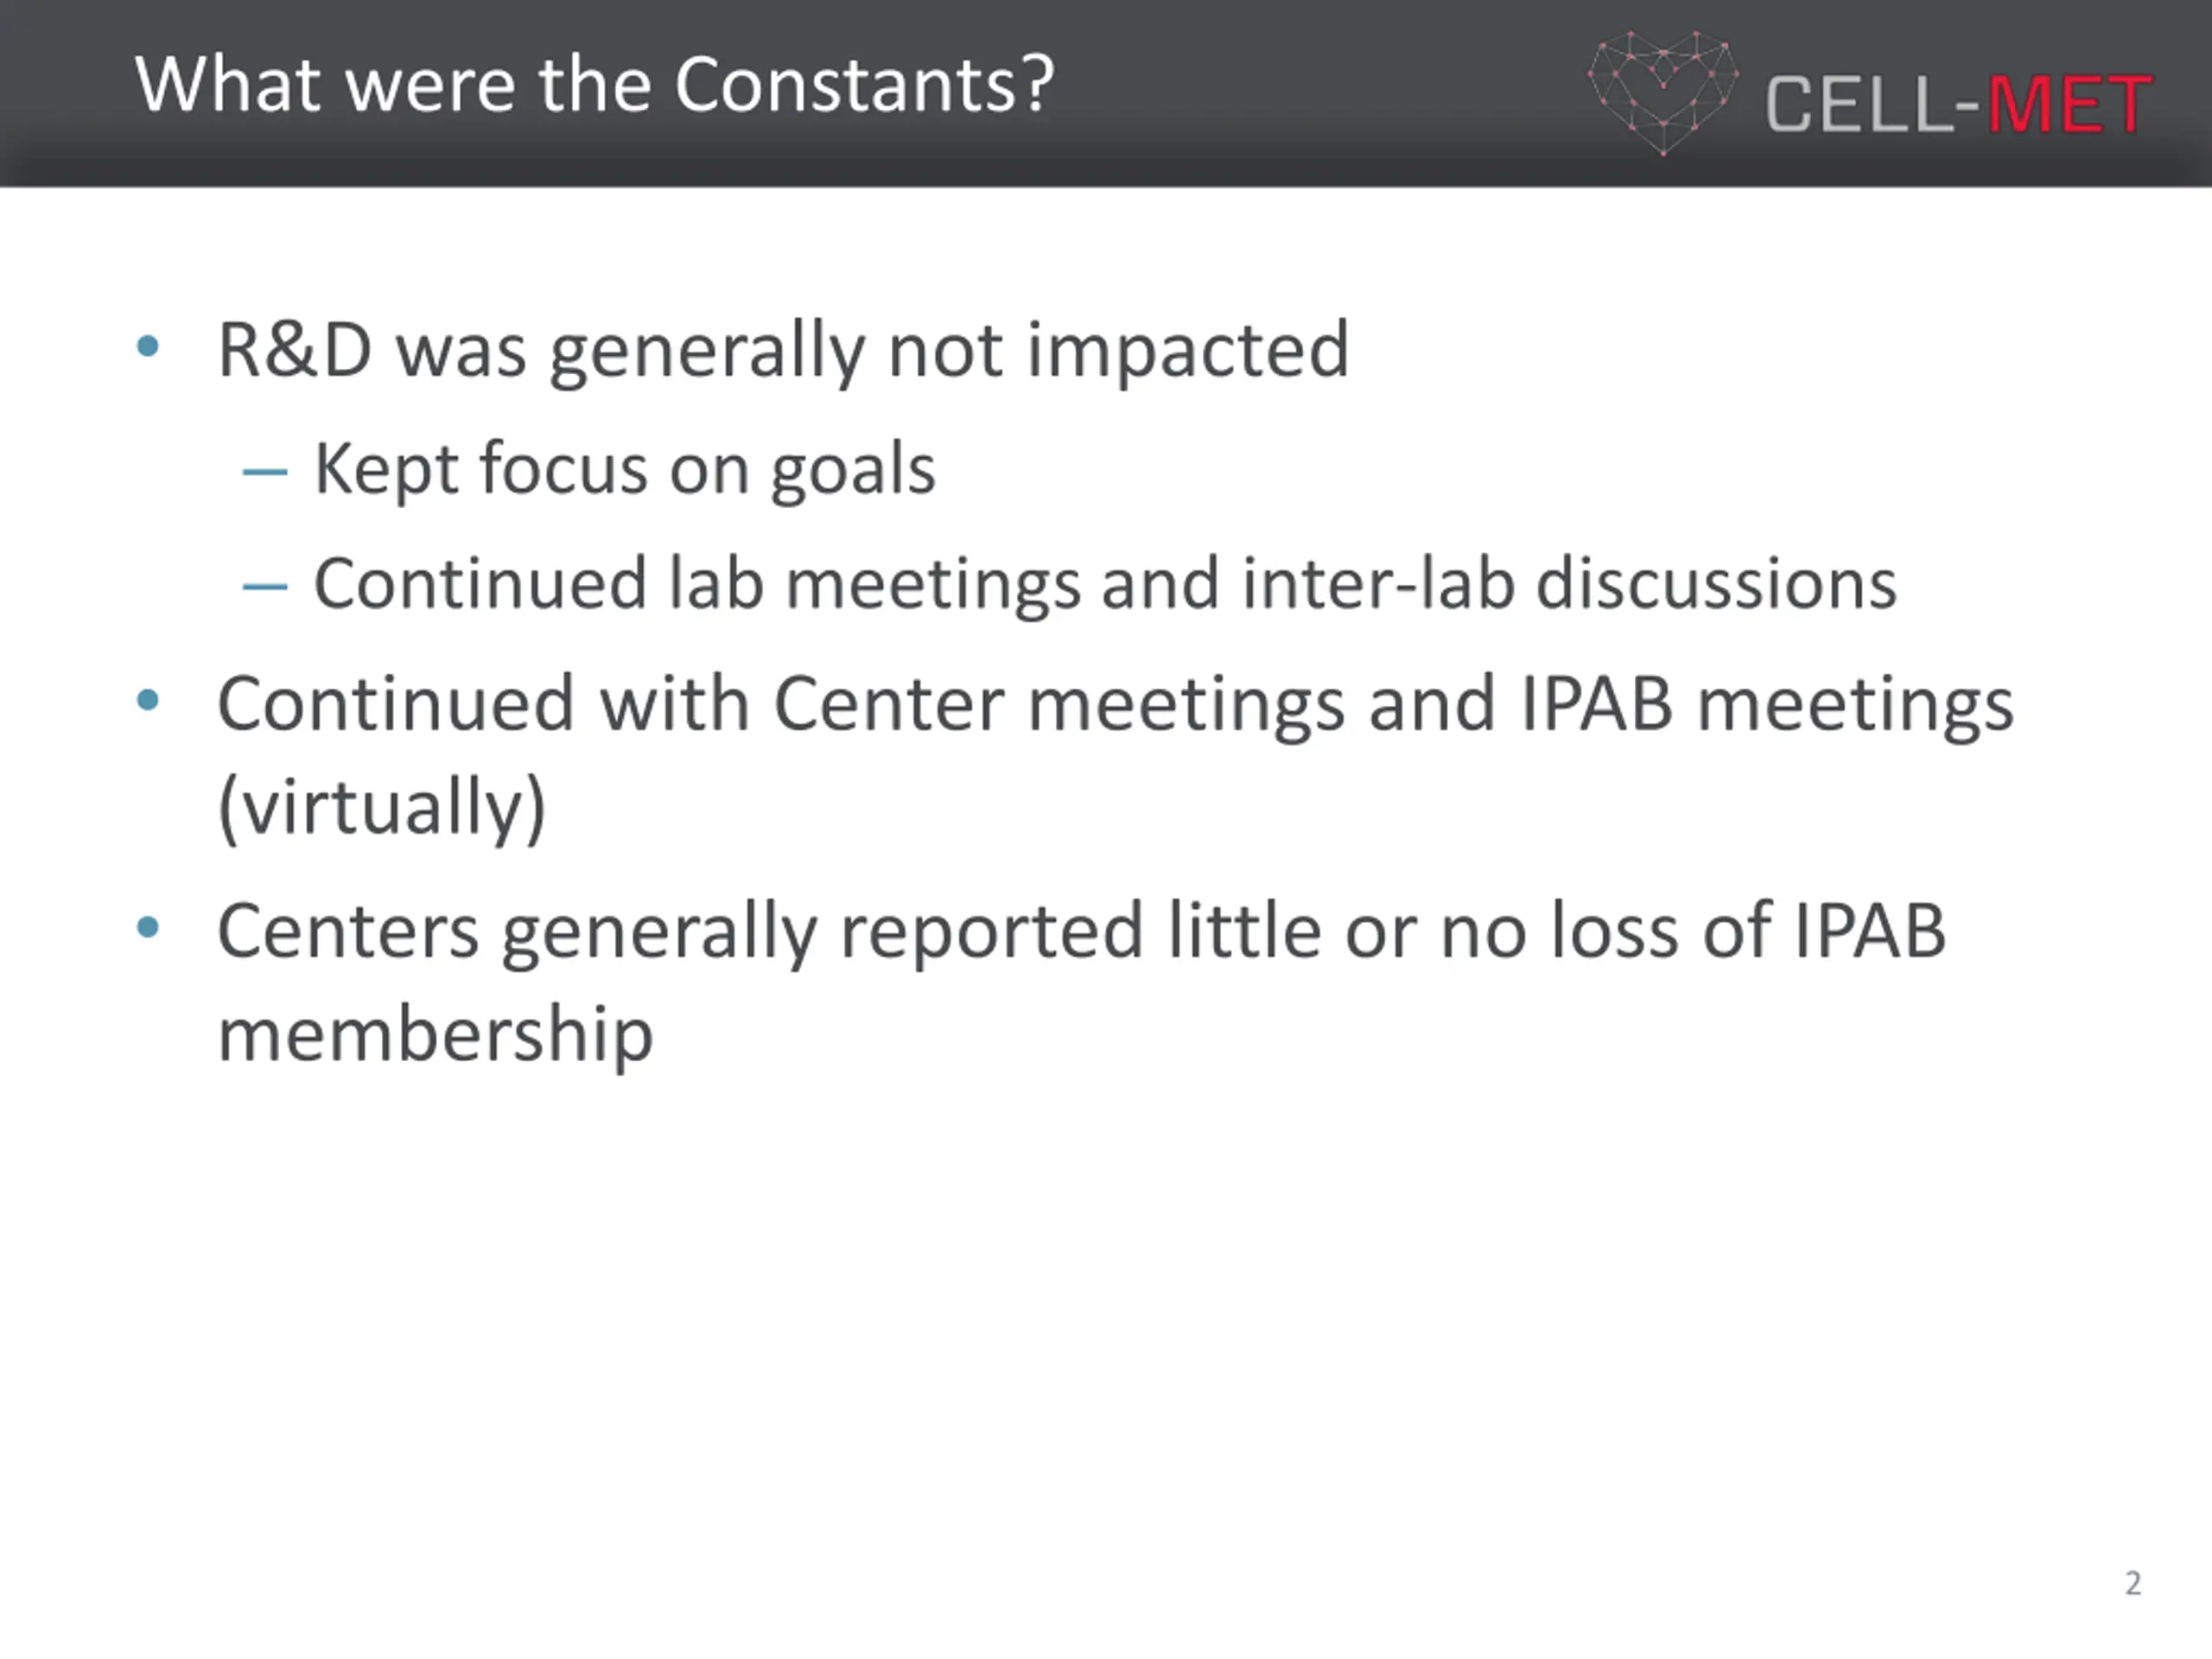Click the CELL-MET heart network logo icon

coord(1663,93)
